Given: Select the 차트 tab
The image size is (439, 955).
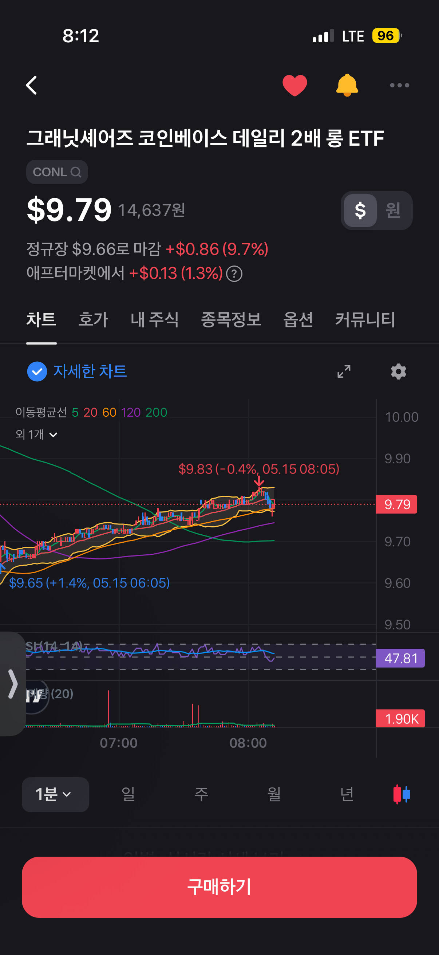Looking at the screenshot, I should point(41,319).
